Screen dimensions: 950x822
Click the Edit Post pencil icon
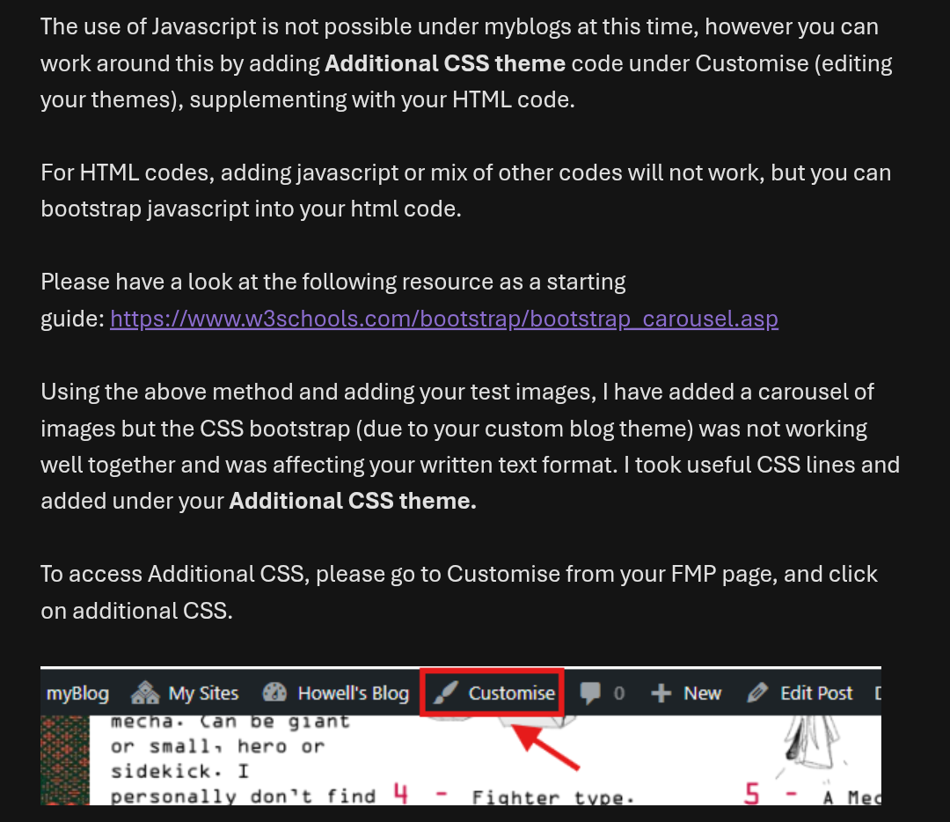(x=756, y=694)
